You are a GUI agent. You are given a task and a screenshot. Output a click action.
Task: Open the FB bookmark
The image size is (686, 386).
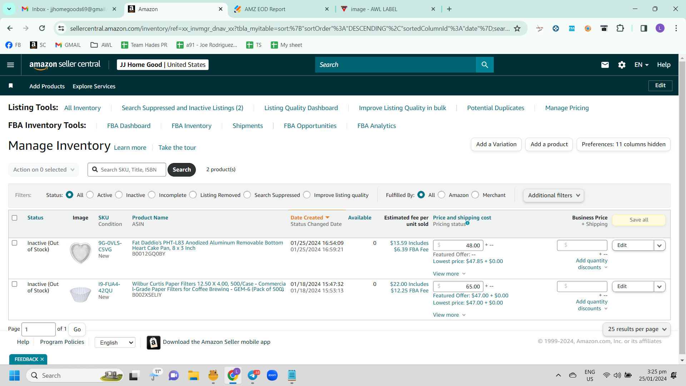(13, 45)
